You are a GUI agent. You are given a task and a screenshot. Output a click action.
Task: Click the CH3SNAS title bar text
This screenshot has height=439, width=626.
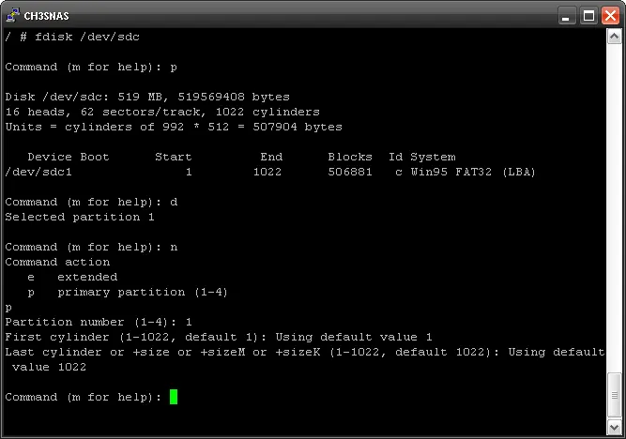[x=46, y=16]
